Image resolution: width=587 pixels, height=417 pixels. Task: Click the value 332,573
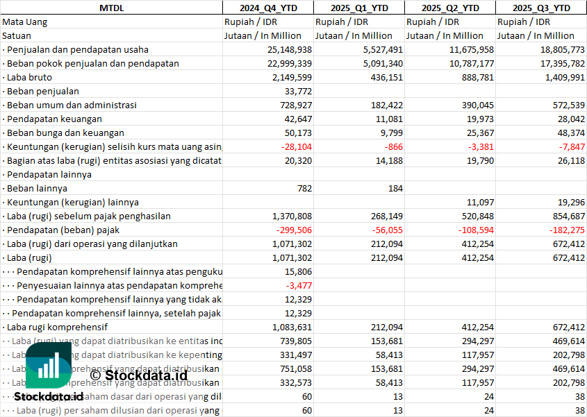(x=296, y=382)
